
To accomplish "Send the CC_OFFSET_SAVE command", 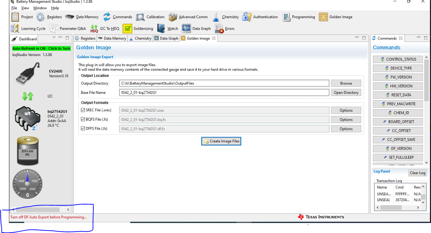I will pyautogui.click(x=398, y=140).
